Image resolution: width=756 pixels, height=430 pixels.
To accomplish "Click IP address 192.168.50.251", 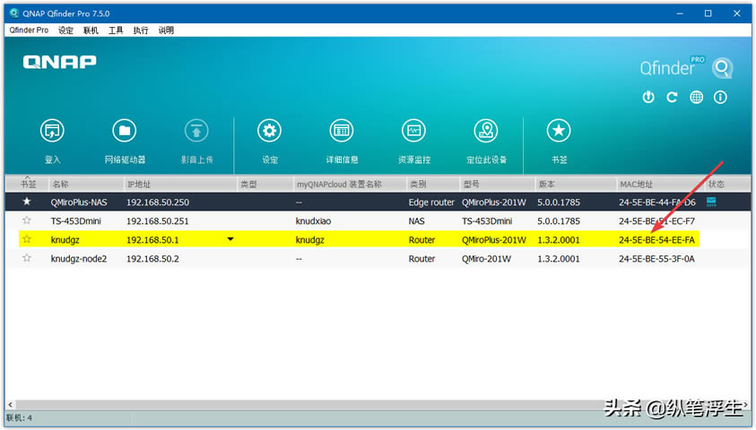I will [158, 221].
